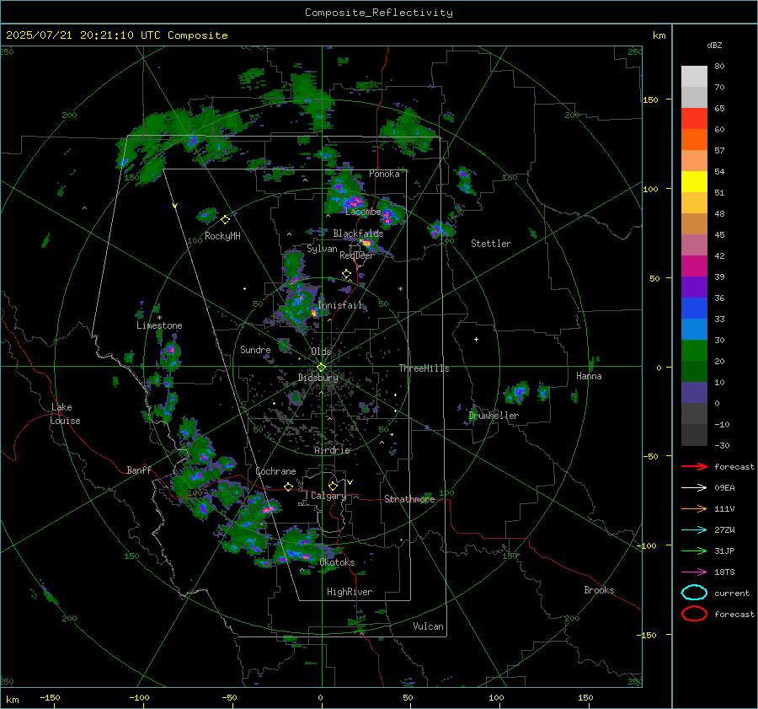
Task: Click the Blackfalds city label
Action: [x=358, y=234]
